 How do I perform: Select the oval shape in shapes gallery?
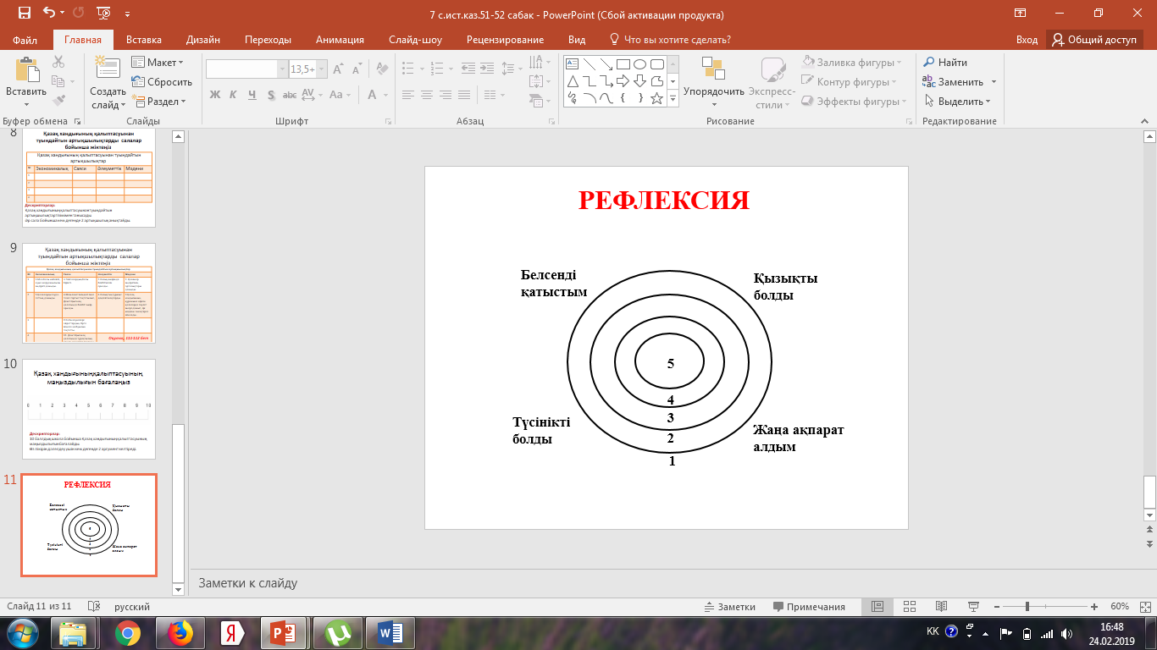pos(639,64)
